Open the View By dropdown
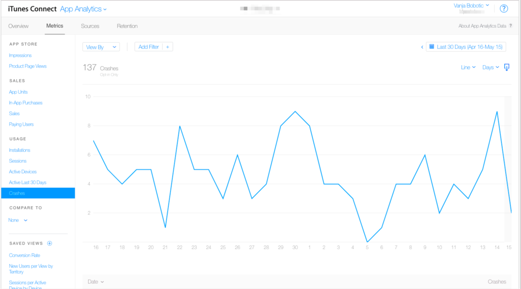 pyautogui.click(x=101, y=47)
